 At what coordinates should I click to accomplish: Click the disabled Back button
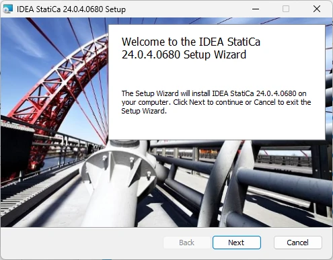[x=186, y=243]
